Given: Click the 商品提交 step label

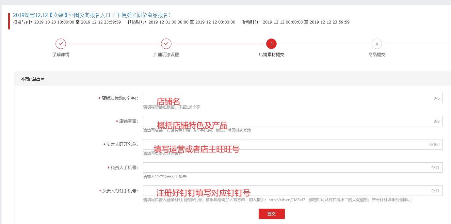Looking at the screenshot, I should (x=377, y=55).
